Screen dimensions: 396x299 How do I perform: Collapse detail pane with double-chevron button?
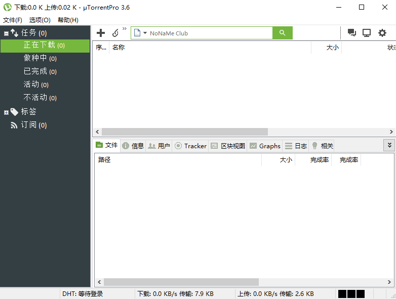389,145
